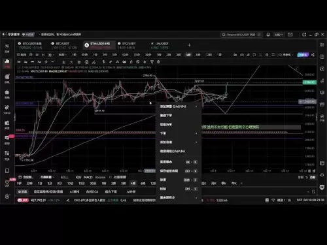Image resolution: width=327 pixels, height=245 pixels.
Task: Select the 30-minute interval in top toolbar
Action: click(x=148, y=55)
